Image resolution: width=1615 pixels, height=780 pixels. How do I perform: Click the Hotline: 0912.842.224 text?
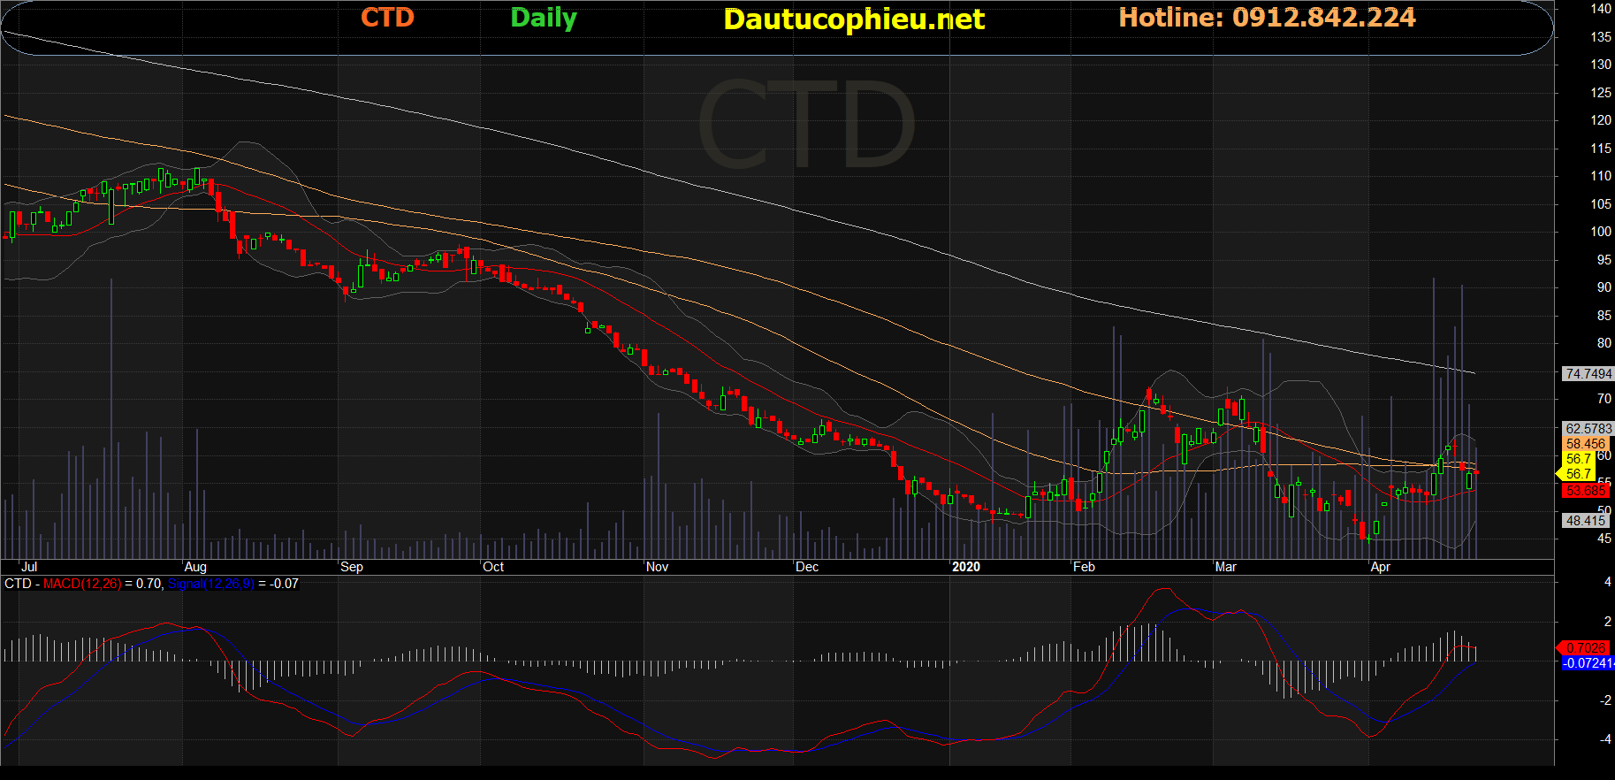coord(1267,18)
